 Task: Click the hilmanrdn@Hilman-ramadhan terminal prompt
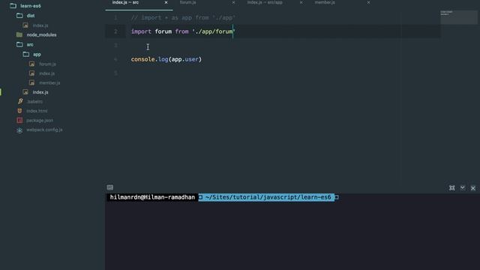[x=152, y=197]
